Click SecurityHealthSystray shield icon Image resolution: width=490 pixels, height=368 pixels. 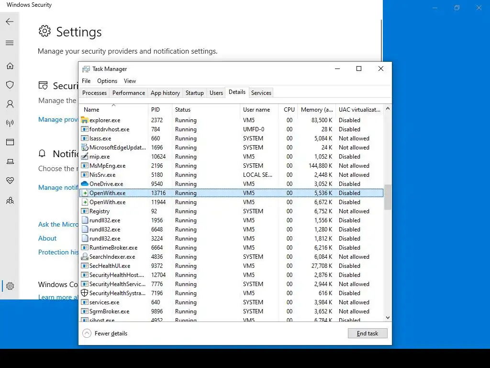[x=85, y=293]
